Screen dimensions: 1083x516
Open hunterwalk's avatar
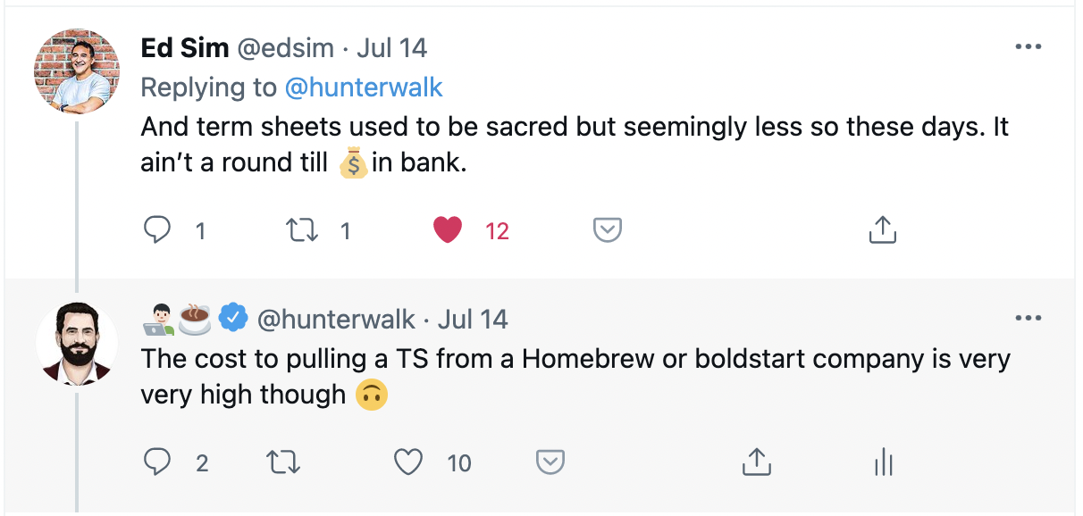(x=77, y=344)
